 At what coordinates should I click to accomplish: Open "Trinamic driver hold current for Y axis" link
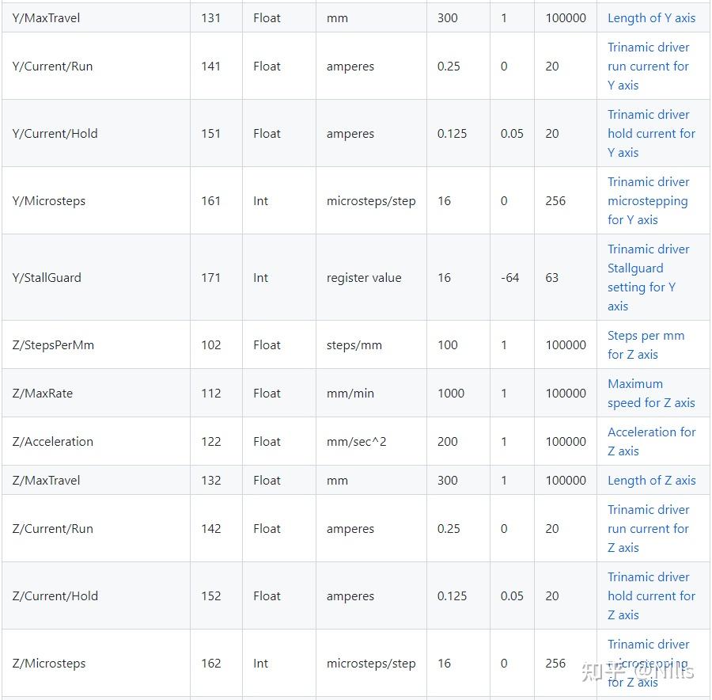pyautogui.click(x=650, y=134)
